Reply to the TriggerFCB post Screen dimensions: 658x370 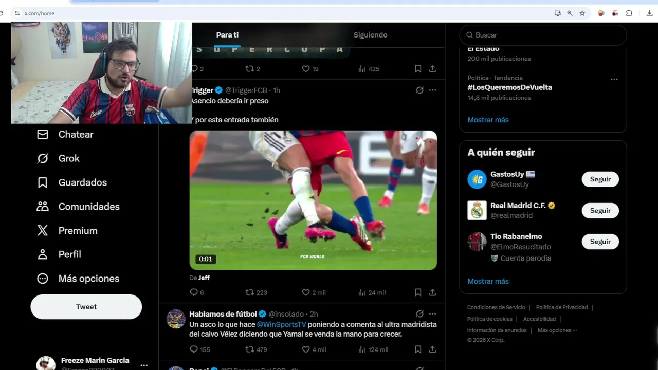pyautogui.click(x=197, y=292)
